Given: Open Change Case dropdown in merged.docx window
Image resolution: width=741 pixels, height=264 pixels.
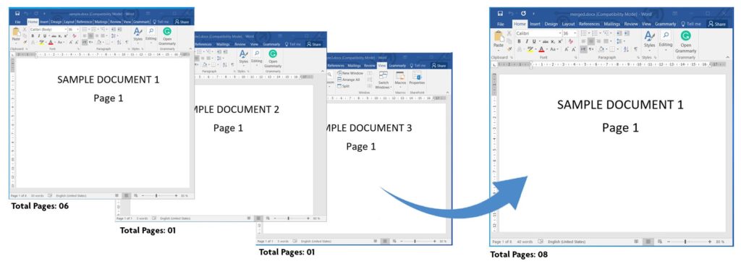Looking at the screenshot, I should coord(554,49).
